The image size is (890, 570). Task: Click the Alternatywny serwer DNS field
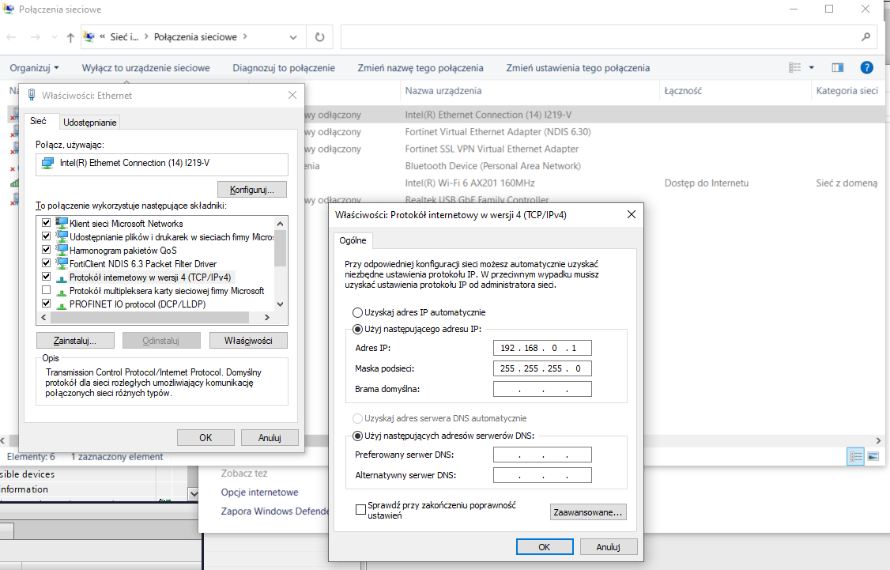(542, 475)
